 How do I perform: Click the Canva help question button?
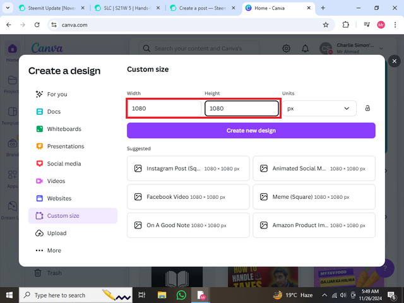click(385, 268)
